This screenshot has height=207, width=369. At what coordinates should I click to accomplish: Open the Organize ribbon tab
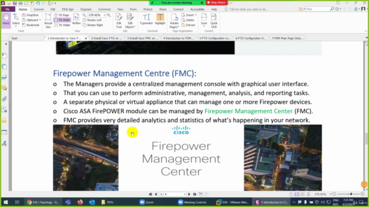[x=86, y=9]
